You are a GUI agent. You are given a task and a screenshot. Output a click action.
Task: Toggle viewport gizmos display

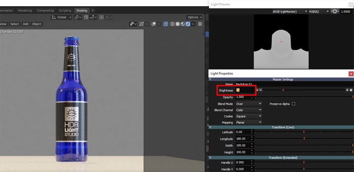click(142, 24)
